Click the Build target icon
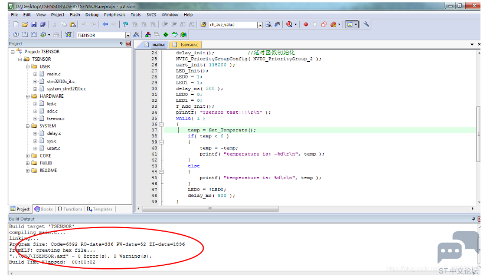The height and width of the screenshot is (280, 484). pos(25,35)
